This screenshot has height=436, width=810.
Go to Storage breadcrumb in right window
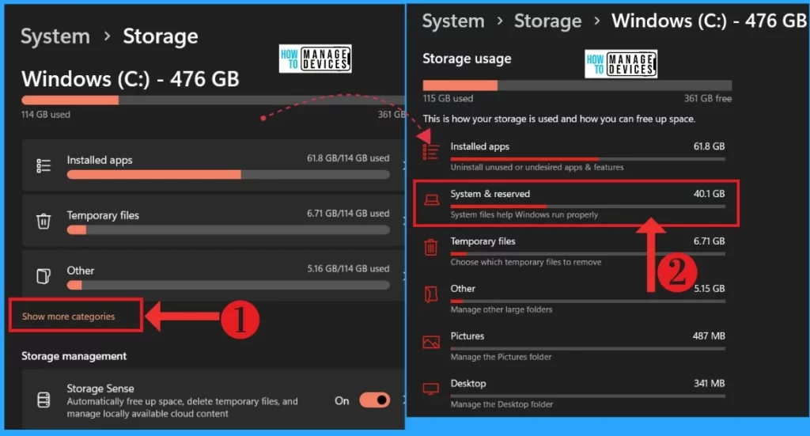point(547,21)
